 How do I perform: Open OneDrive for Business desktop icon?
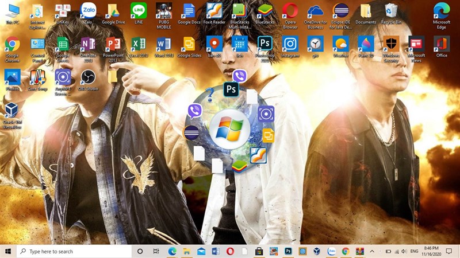(x=315, y=17)
